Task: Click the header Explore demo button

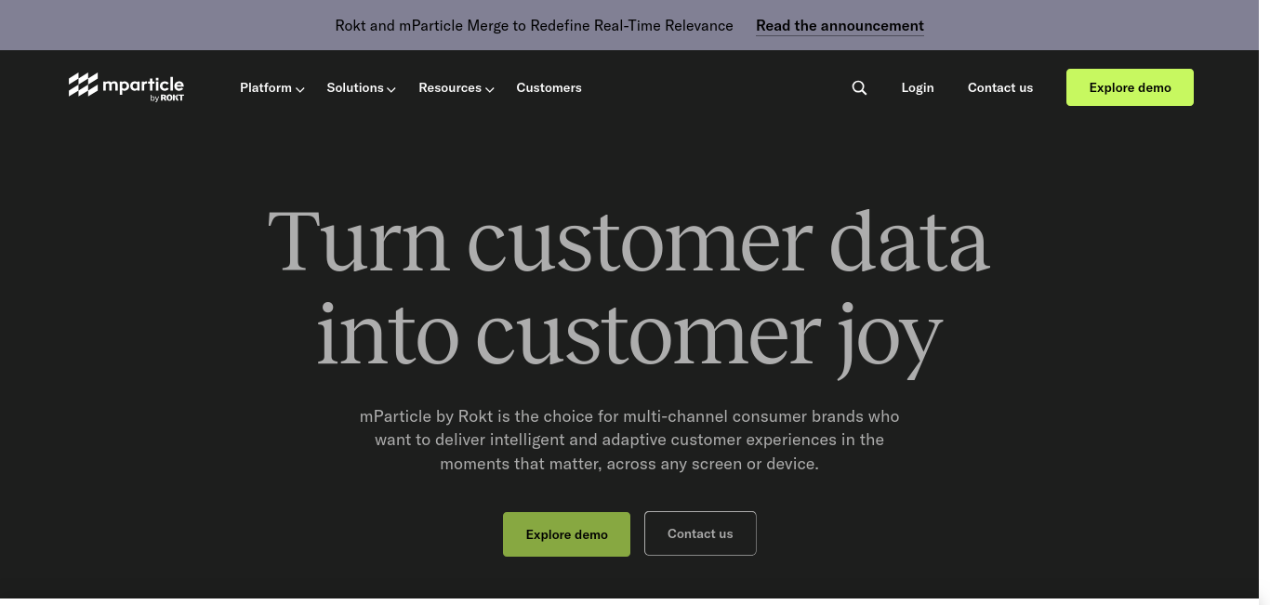Action: pos(1130,87)
